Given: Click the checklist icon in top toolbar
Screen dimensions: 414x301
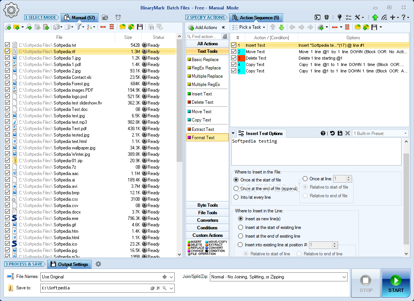Looking at the screenshot, I should (x=348, y=18).
